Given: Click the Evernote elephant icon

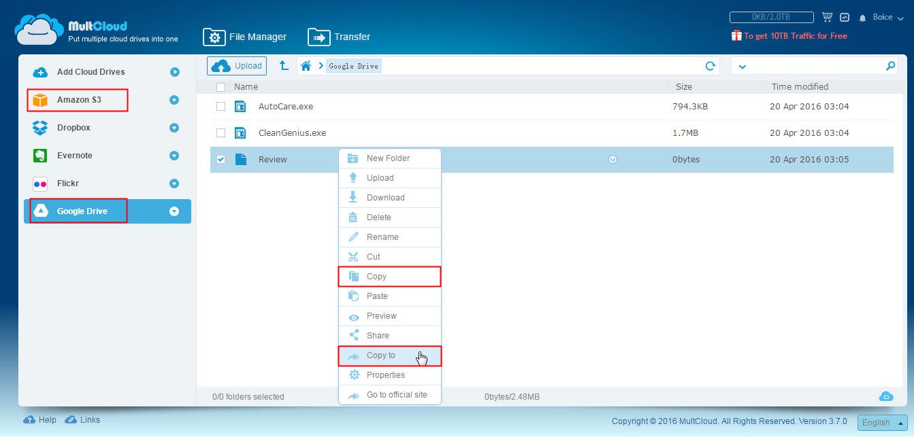Looking at the screenshot, I should 40,156.
